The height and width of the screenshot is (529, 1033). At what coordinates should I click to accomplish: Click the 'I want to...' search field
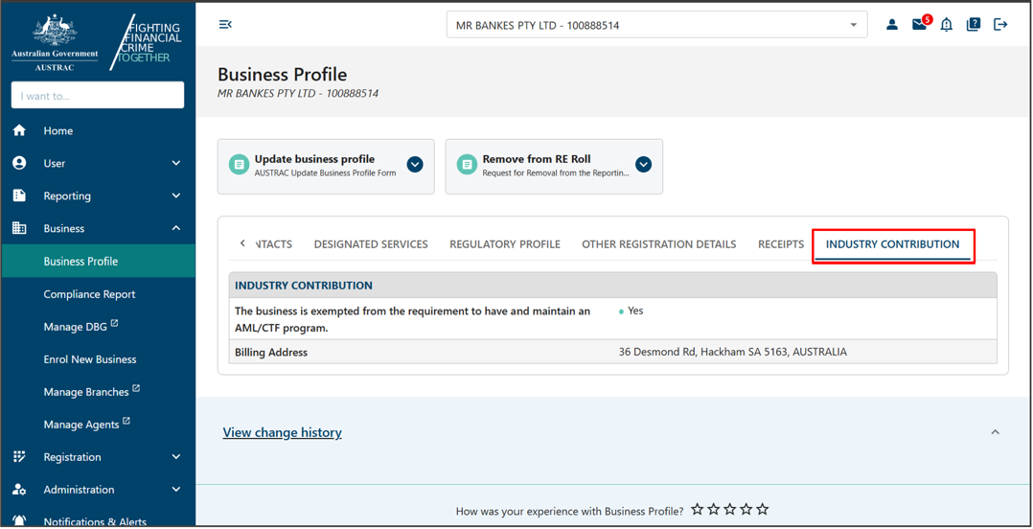pos(98,96)
